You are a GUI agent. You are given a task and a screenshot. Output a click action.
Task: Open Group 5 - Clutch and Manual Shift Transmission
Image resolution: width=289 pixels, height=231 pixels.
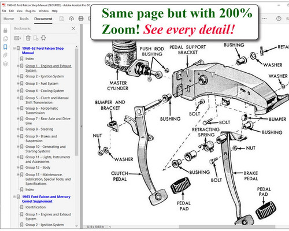[x=47, y=100]
